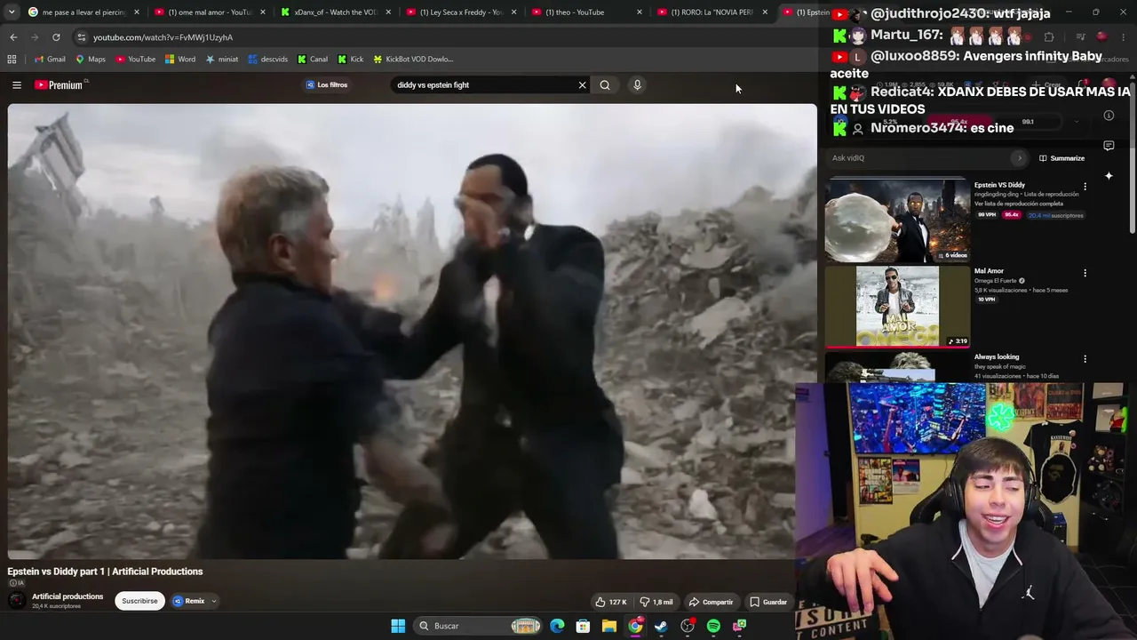Open the vidIQ info circle icon

pyautogui.click(x=1109, y=116)
